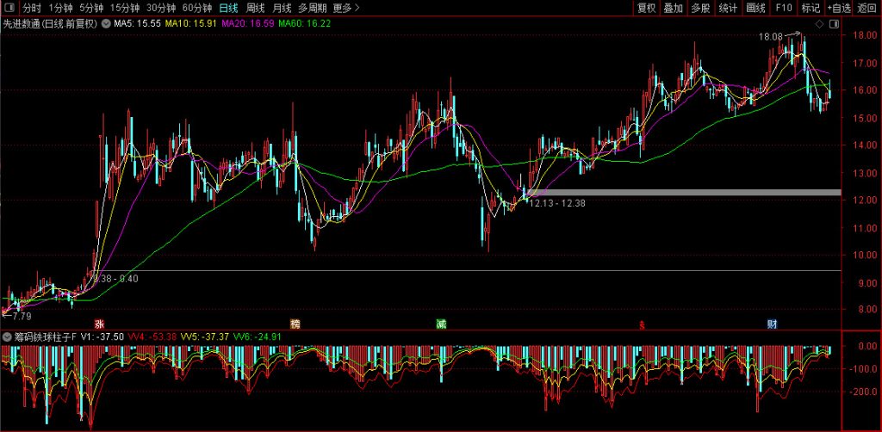882x432 pixels.
Task: Toggle 复权 price adjustment
Action: [x=646, y=8]
